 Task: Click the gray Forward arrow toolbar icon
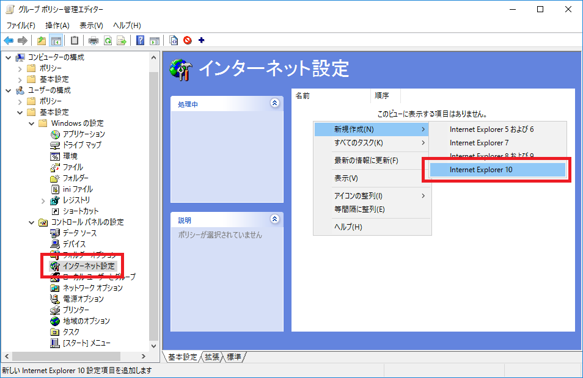[23, 40]
